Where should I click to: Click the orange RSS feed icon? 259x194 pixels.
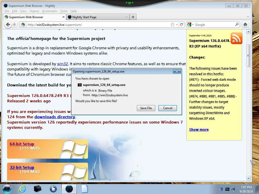(236, 38)
